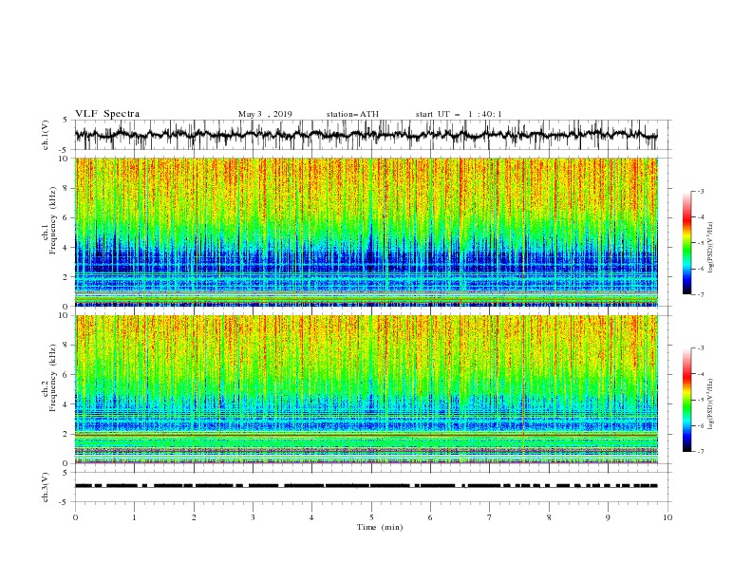The height and width of the screenshot is (581, 752).
Task: Click the ch.1 "Frequency (kHz)" axis label
Action: (54, 220)
